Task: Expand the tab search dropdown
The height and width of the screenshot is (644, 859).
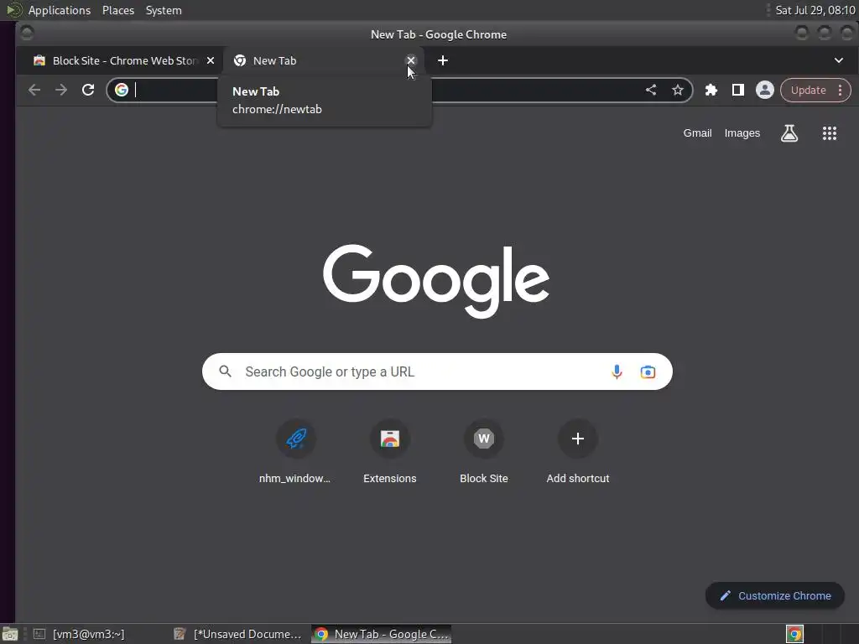Action: (839, 60)
